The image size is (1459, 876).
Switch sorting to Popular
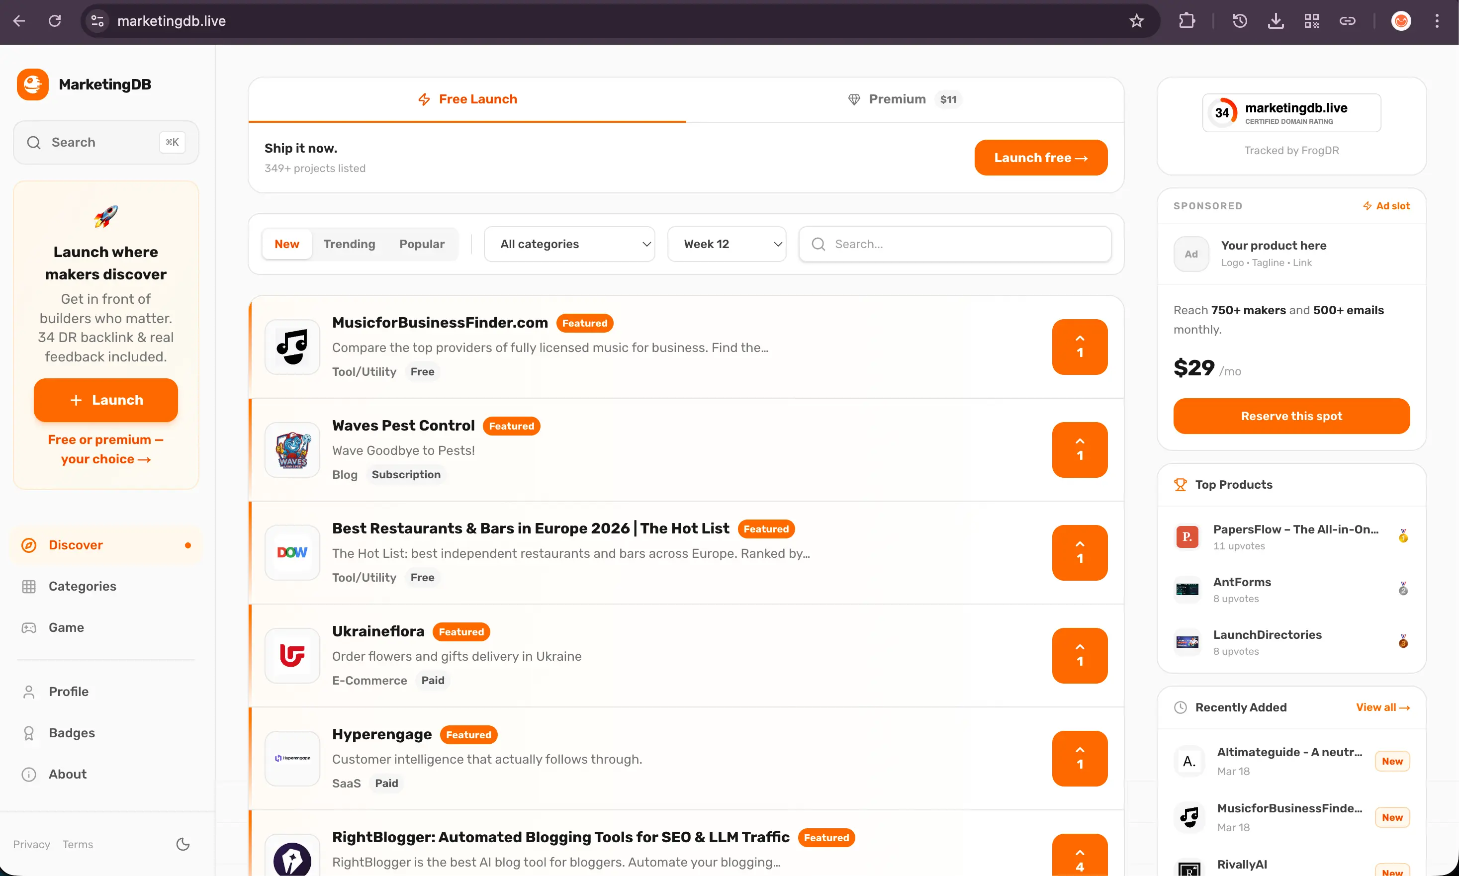(422, 244)
